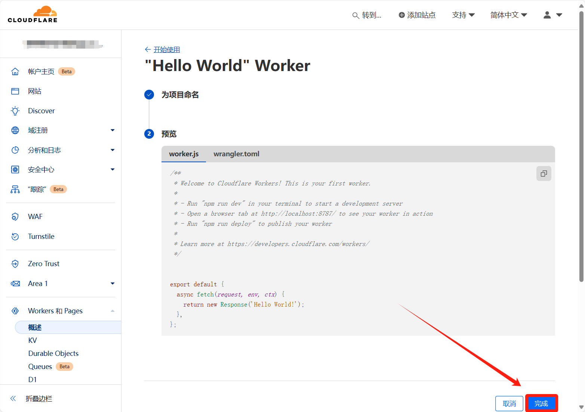Click the Turnstile icon in sidebar
This screenshot has width=585, height=412.
[x=15, y=237]
